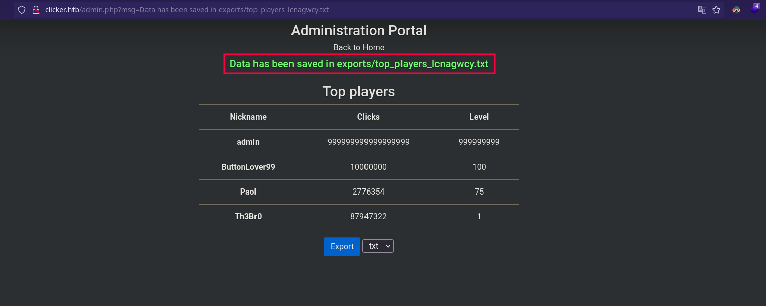The image size is (766, 306).
Task: Click the Level column header
Action: [479, 117]
